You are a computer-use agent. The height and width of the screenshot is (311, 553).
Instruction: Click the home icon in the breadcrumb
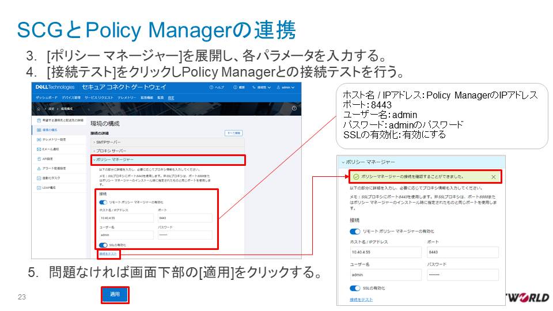point(39,109)
